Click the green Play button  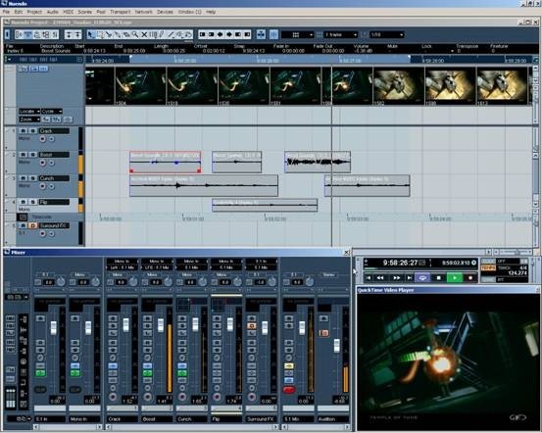455,277
